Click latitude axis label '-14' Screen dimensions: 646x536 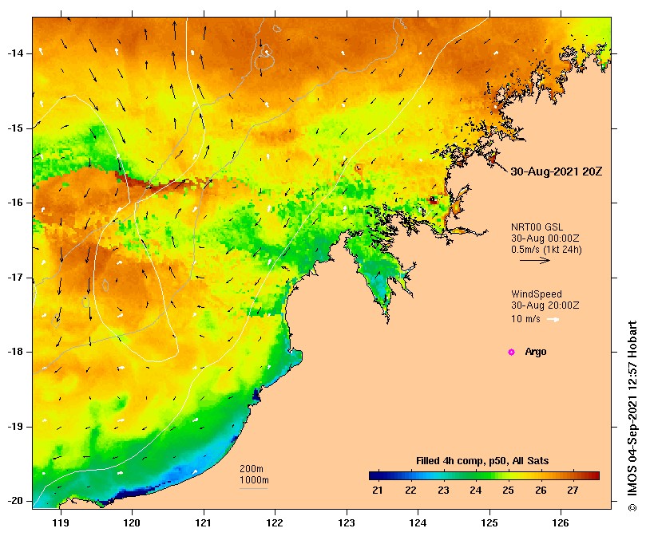pos(15,53)
